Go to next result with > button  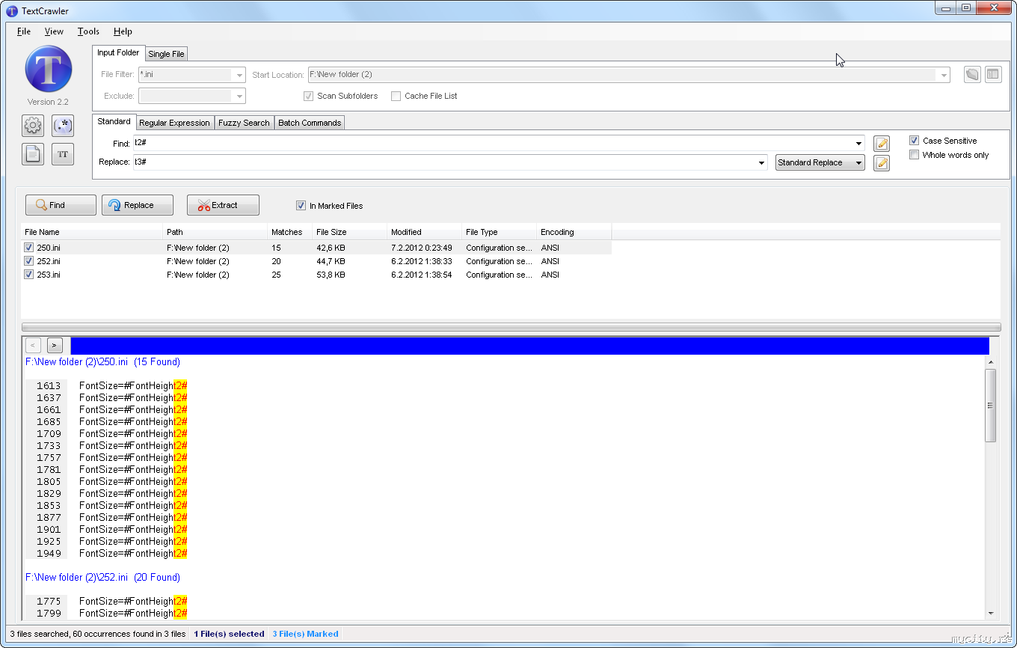click(x=55, y=345)
